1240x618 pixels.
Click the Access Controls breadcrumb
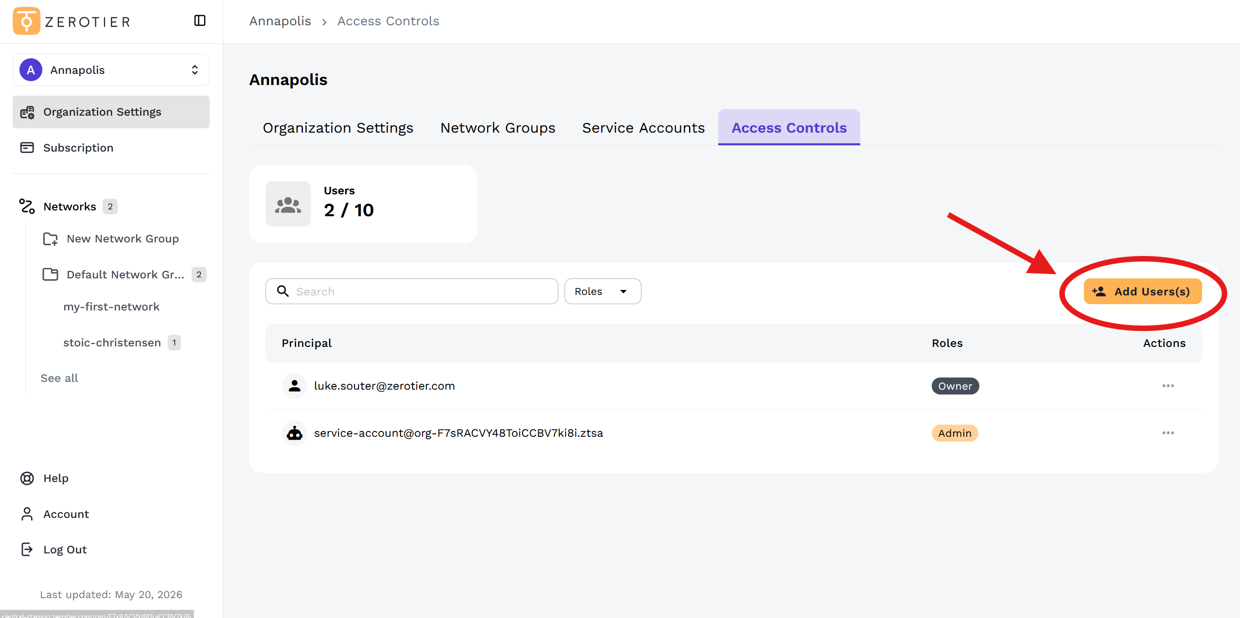(389, 21)
